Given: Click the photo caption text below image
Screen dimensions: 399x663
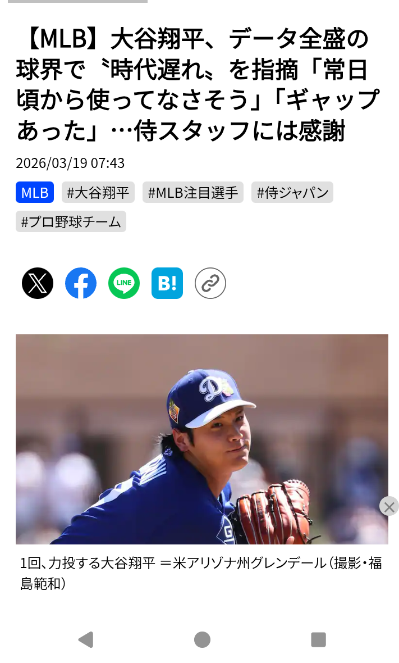Looking at the screenshot, I should pyautogui.click(x=201, y=573).
